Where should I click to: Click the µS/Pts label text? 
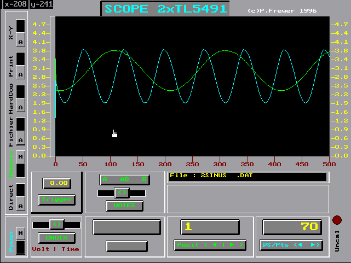pos(275,244)
